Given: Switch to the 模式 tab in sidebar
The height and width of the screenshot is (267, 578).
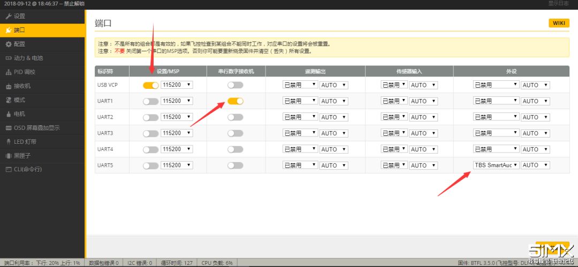Looking at the screenshot, I should point(19,100).
